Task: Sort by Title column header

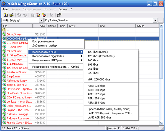Action: click(117, 26)
